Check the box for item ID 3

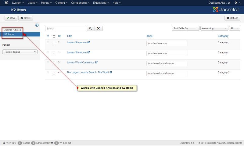pos(54,63)
